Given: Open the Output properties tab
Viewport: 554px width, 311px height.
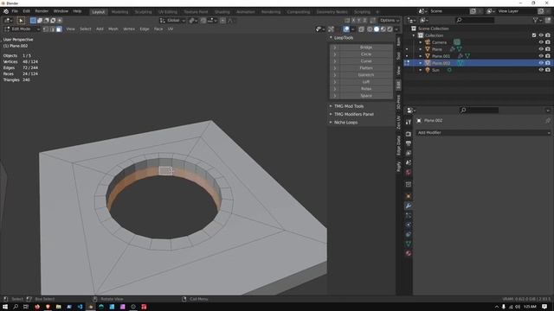Looking at the screenshot, I should pyautogui.click(x=409, y=143).
